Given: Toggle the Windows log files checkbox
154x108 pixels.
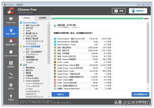Looking at the screenshot, I should pyautogui.click(x=24, y=81).
